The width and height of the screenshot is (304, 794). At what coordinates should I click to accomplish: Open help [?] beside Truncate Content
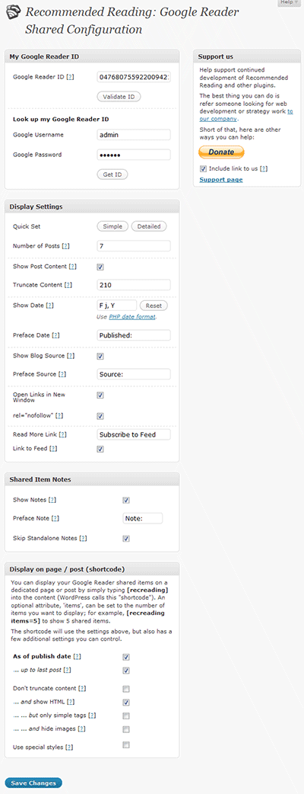coord(68,285)
